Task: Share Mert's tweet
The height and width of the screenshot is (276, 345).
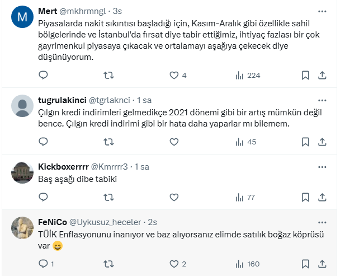Action: 322,75
